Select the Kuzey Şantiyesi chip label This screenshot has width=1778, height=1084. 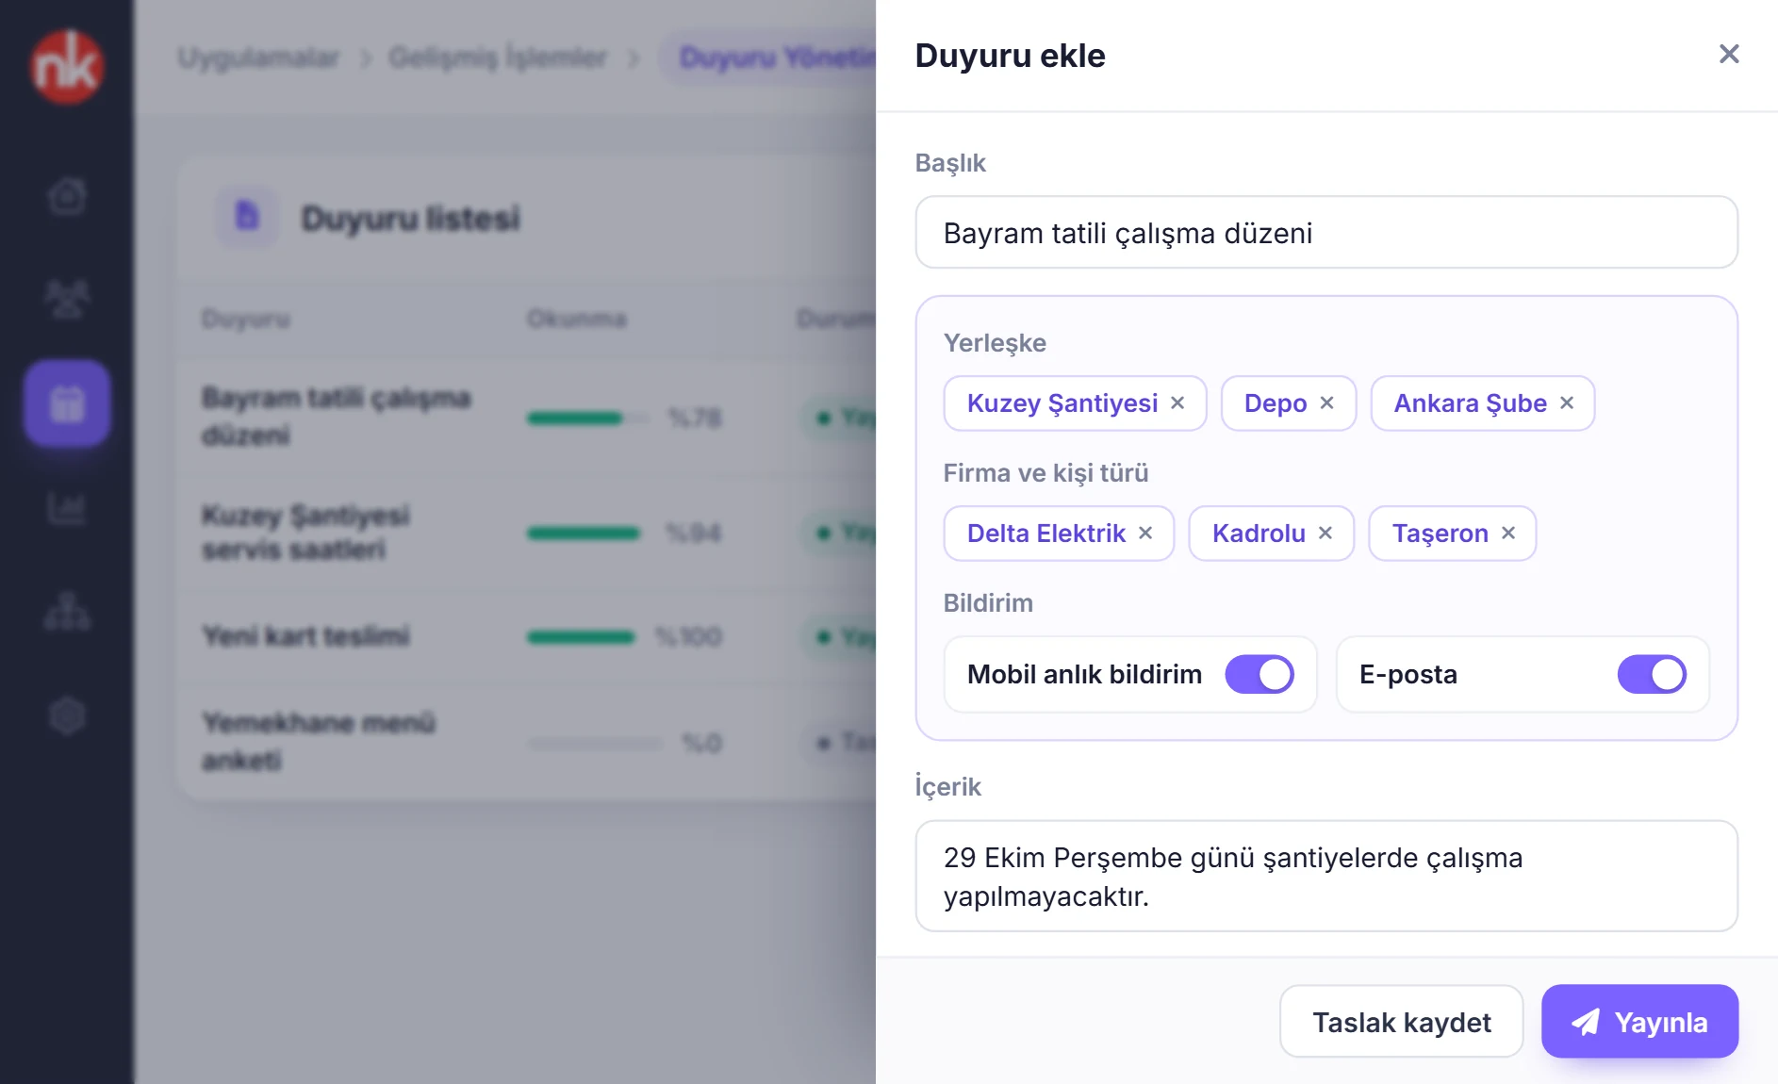click(x=1062, y=403)
